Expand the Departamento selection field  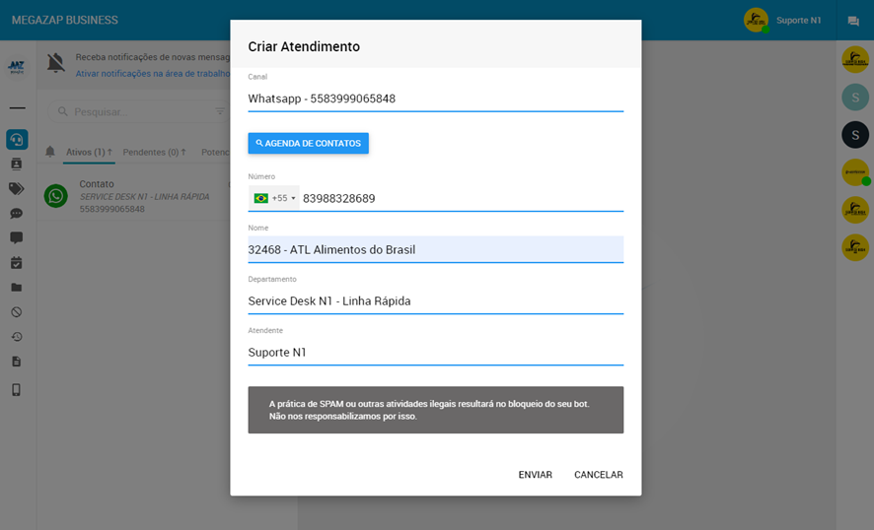click(435, 300)
